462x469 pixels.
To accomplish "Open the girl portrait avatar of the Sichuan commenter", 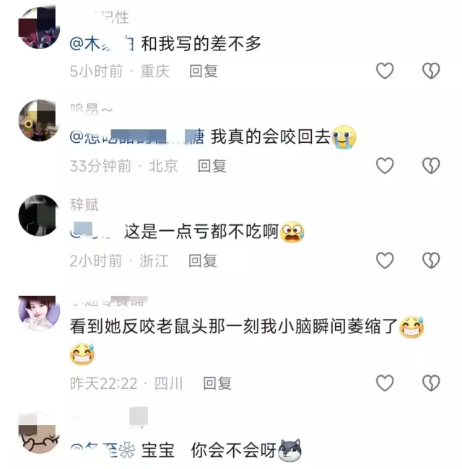I will click(x=39, y=313).
